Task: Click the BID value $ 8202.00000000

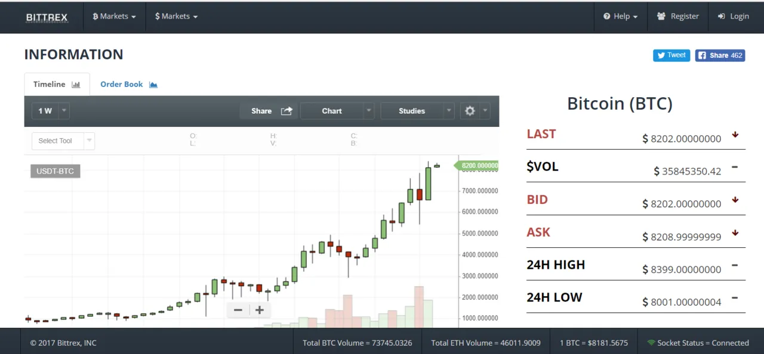Action: pyautogui.click(x=682, y=204)
